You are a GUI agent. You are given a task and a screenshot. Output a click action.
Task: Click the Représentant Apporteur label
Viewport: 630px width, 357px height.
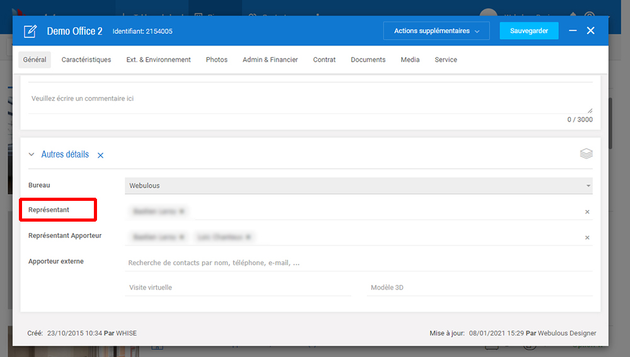point(65,235)
